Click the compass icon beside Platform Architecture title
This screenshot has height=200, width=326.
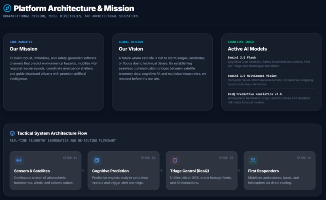(x=7, y=8)
